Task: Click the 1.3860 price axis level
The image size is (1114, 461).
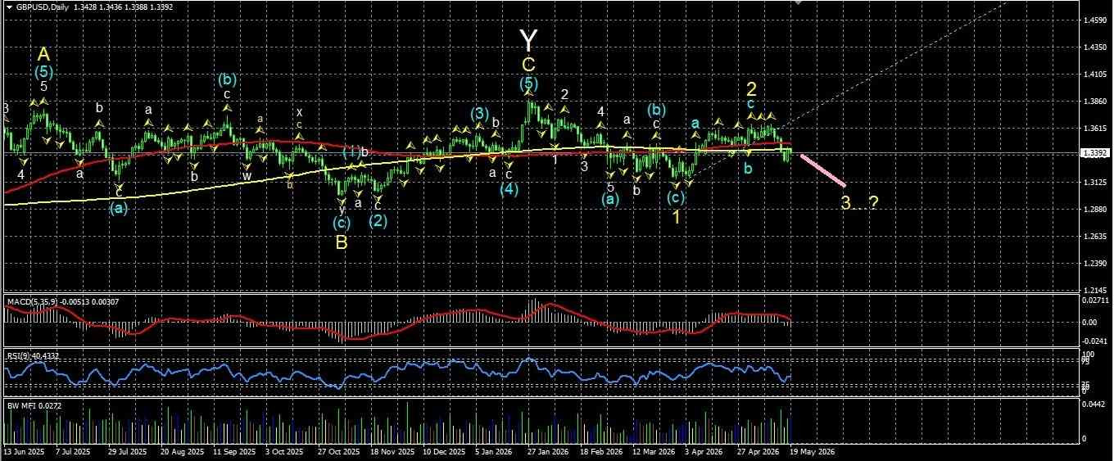Action: coord(1094,102)
